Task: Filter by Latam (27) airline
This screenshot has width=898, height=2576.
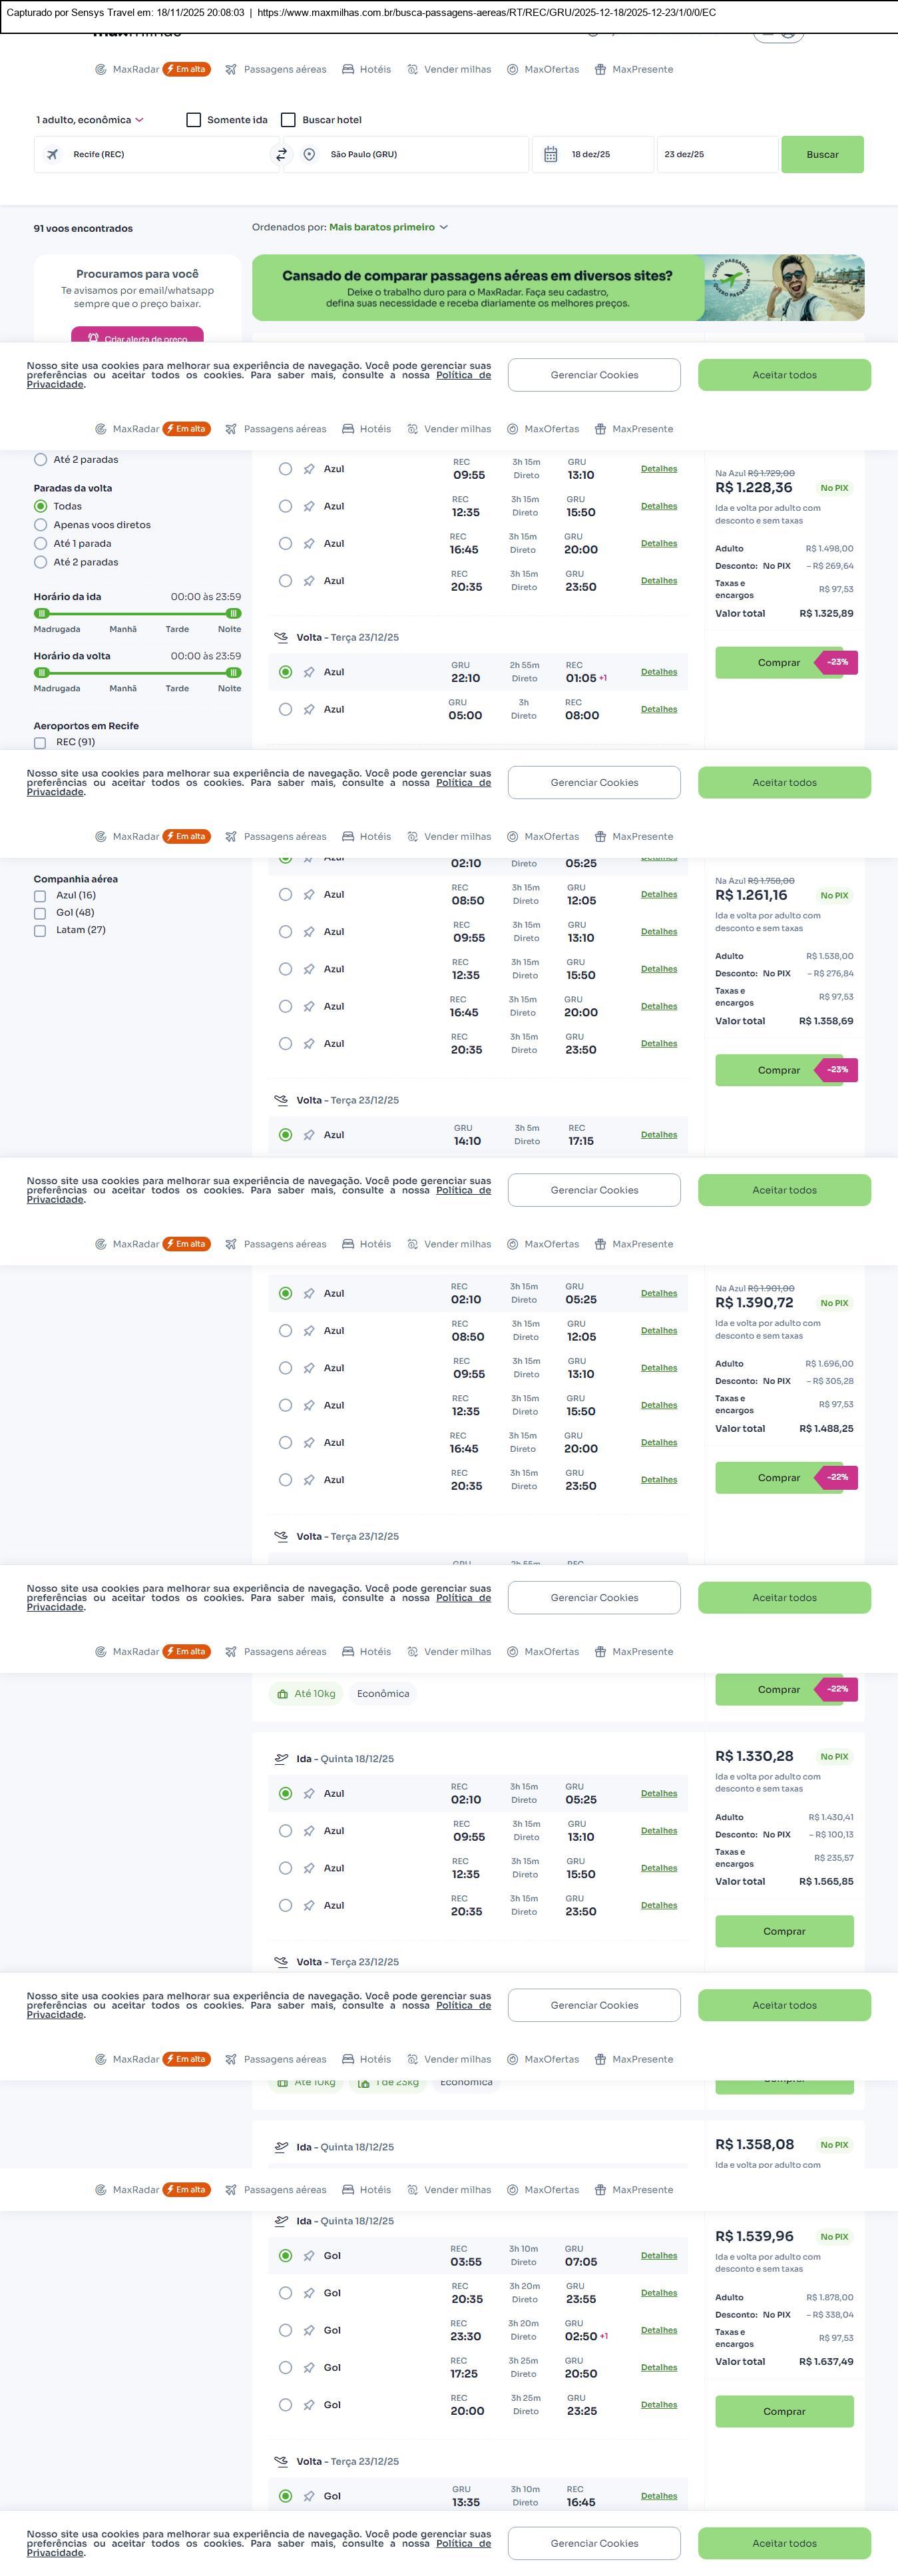Action: coord(40,930)
